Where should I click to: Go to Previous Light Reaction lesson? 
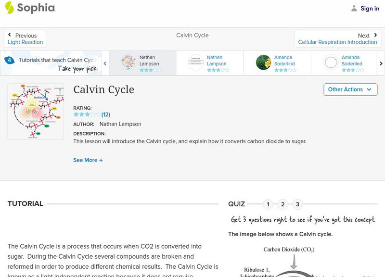click(x=26, y=39)
